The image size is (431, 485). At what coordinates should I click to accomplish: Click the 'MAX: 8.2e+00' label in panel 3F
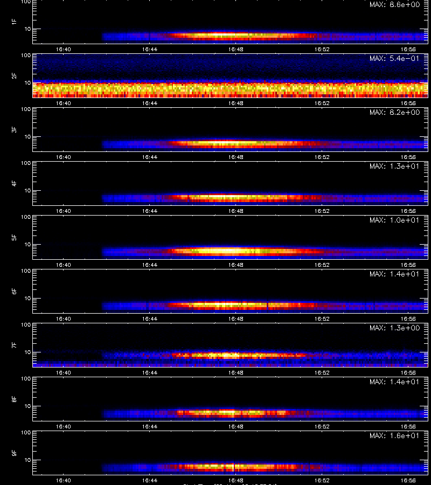394,112
